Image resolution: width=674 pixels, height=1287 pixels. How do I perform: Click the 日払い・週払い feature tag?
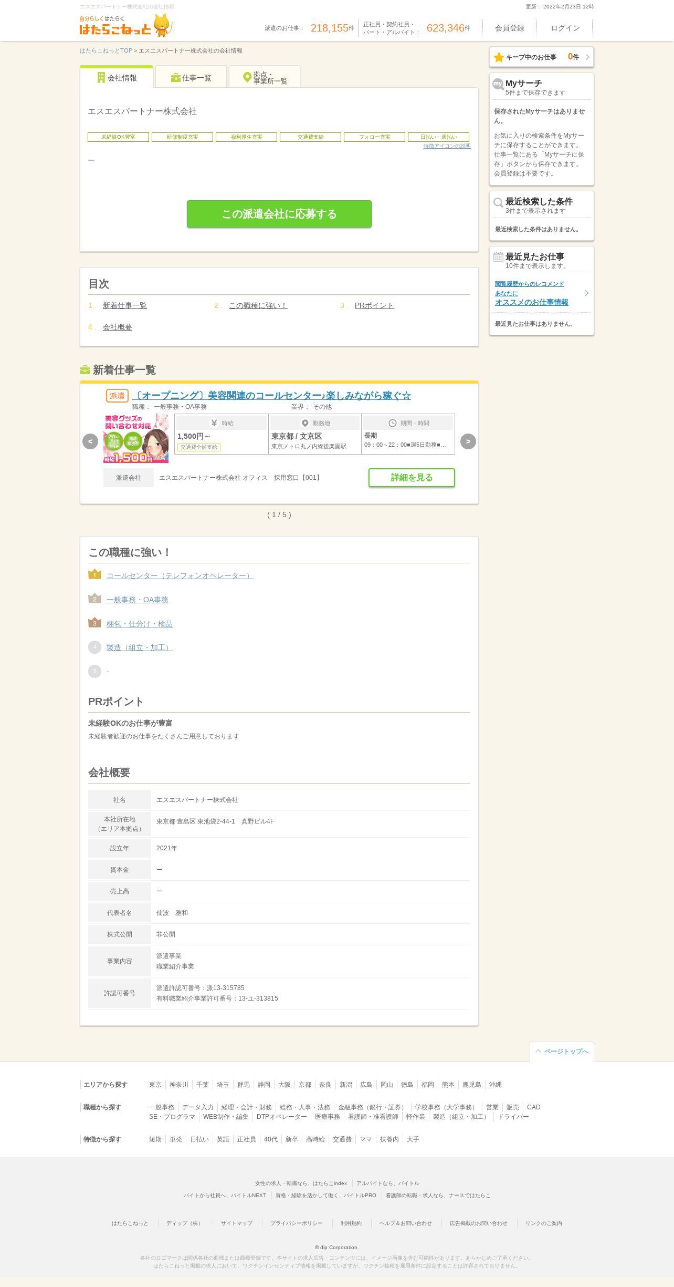coord(438,137)
